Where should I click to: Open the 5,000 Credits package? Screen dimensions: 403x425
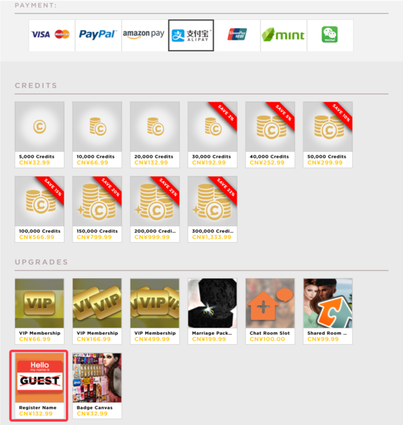[x=40, y=135]
